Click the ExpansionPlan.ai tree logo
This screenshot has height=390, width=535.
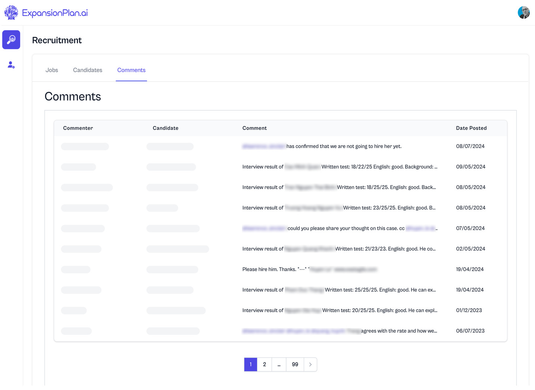click(11, 13)
